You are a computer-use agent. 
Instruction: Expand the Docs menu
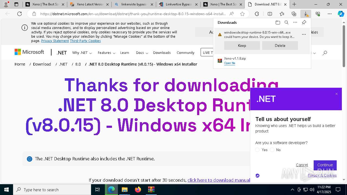142,53
